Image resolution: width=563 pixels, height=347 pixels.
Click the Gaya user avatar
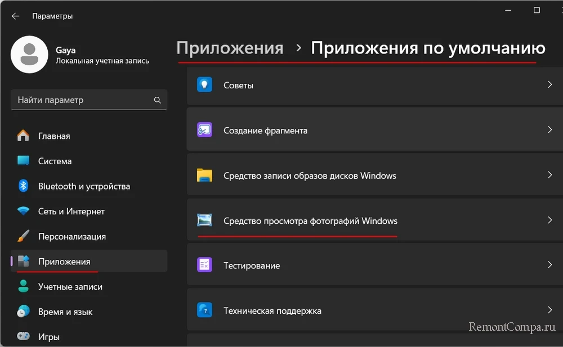pyautogui.click(x=29, y=55)
